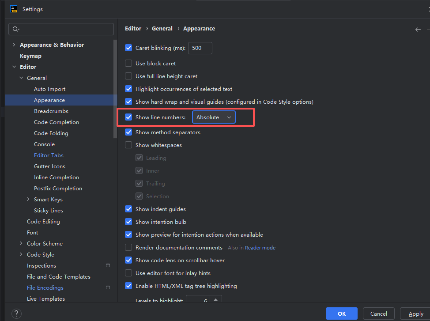
Task: Open Postfix Completion settings
Action: pos(58,189)
